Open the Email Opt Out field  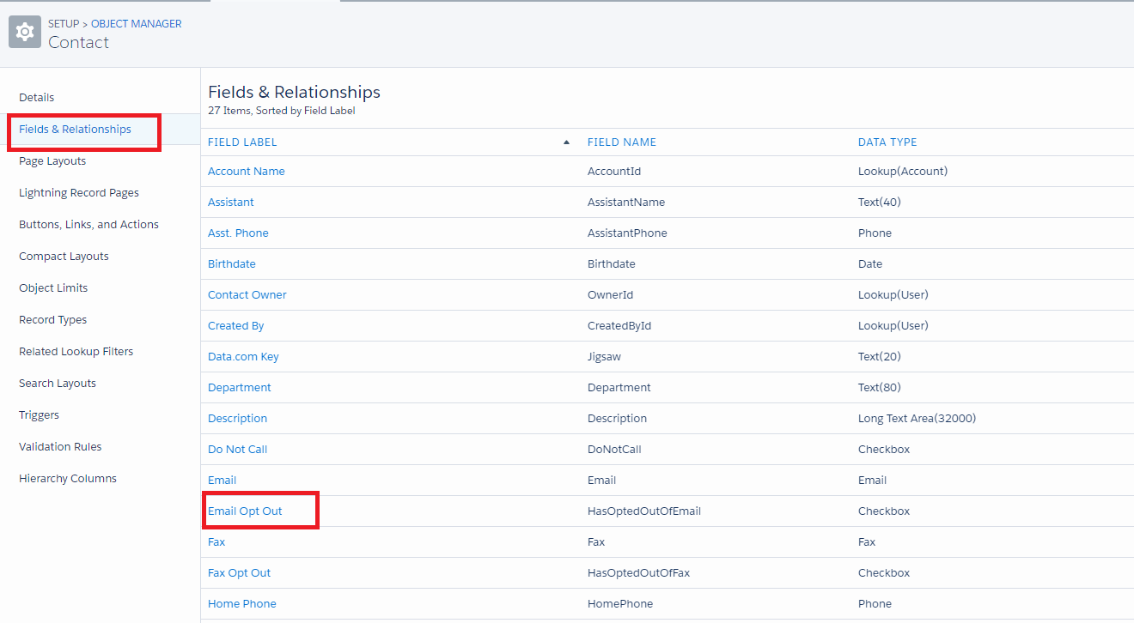245,511
